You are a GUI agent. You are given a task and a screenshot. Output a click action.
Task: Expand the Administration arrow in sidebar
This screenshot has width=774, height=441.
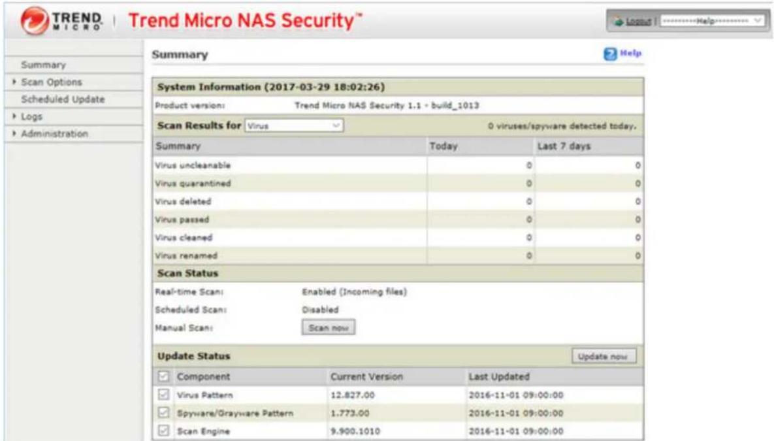click(x=14, y=134)
